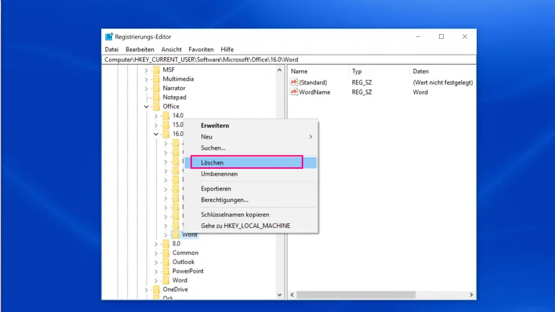
Task: Select the Narrator folder icon
Action: point(156,88)
